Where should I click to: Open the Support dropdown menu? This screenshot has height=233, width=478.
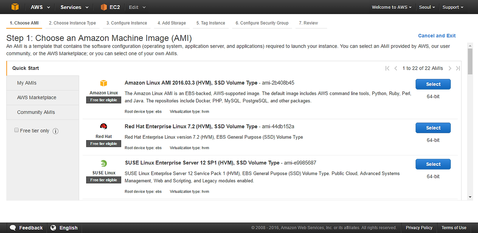coord(453,7)
